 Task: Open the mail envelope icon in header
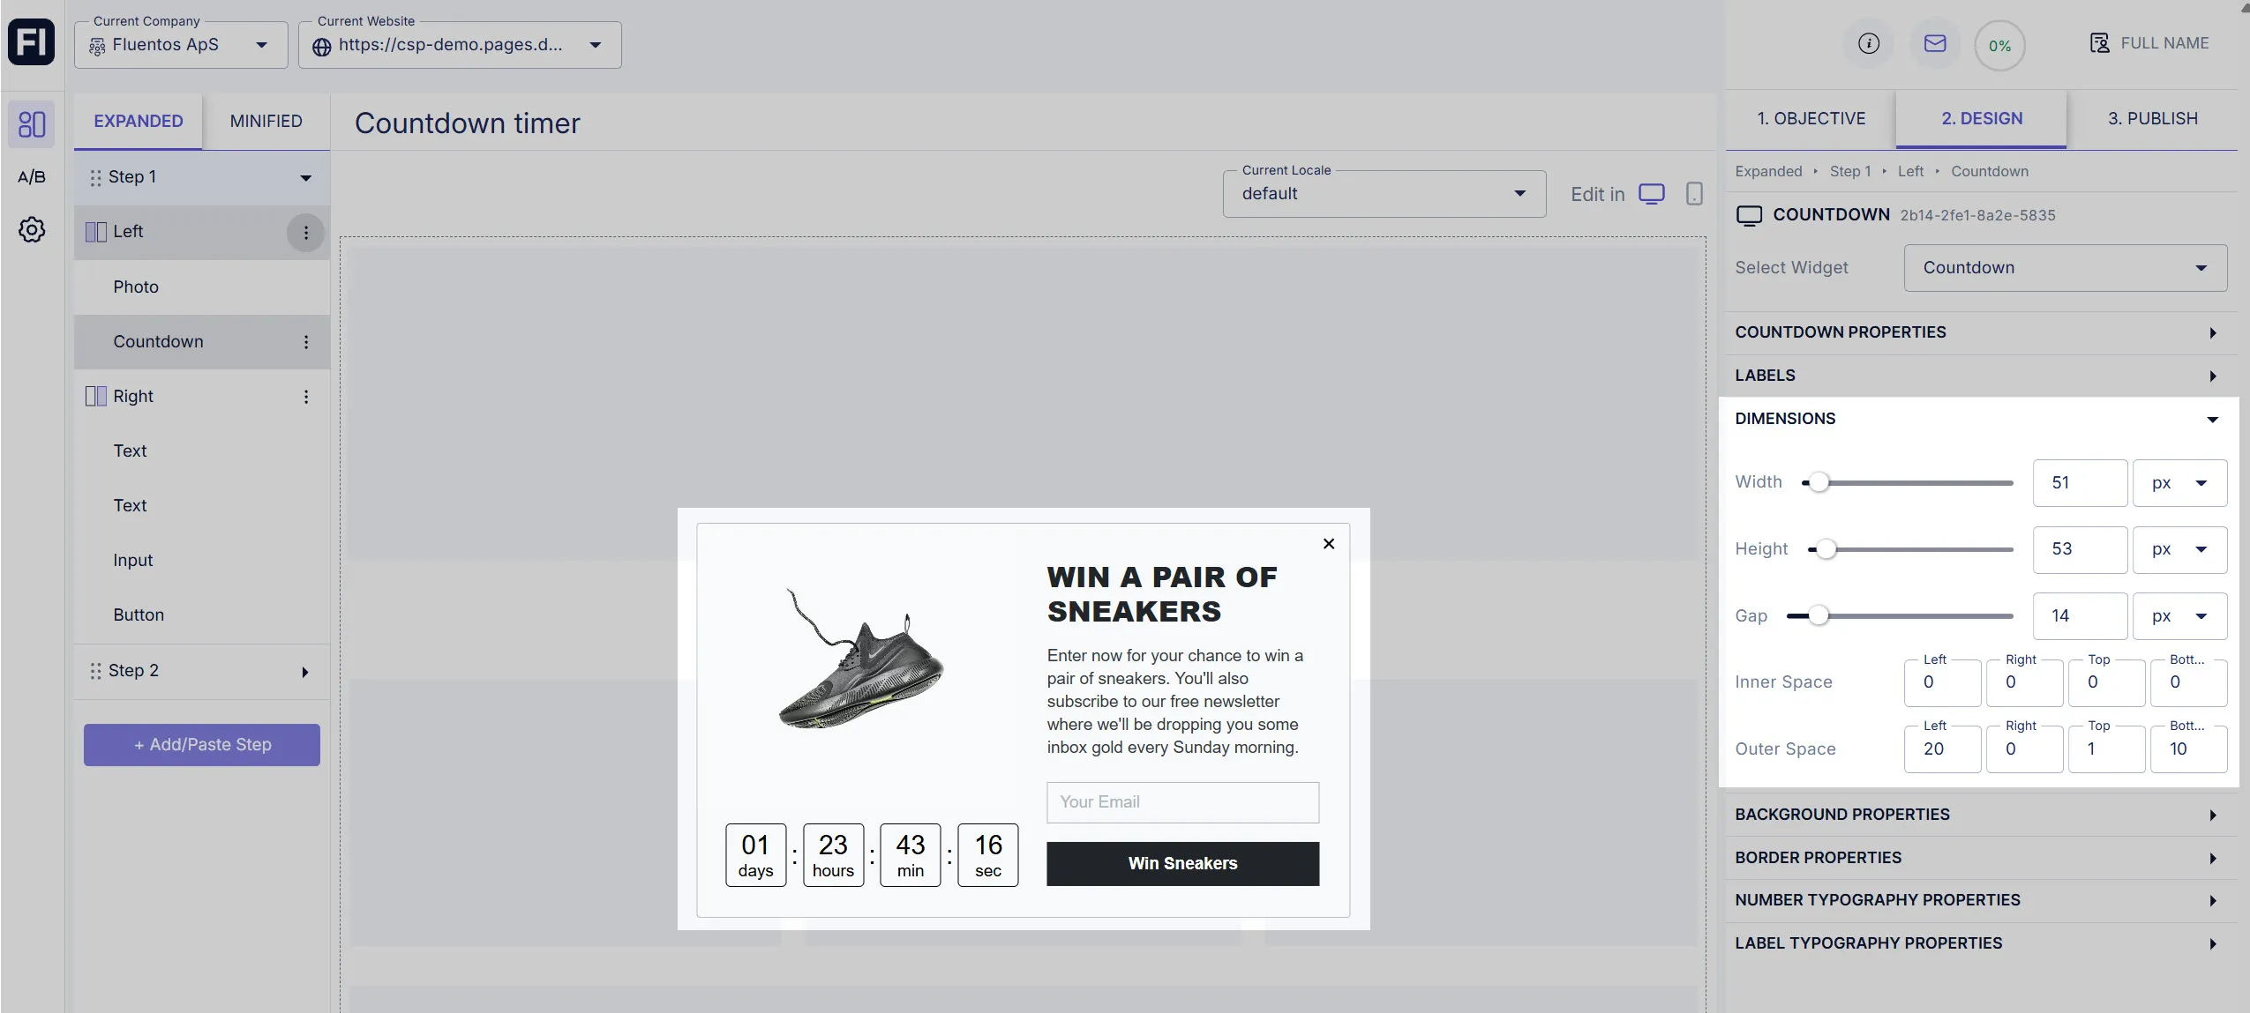pos(1934,43)
